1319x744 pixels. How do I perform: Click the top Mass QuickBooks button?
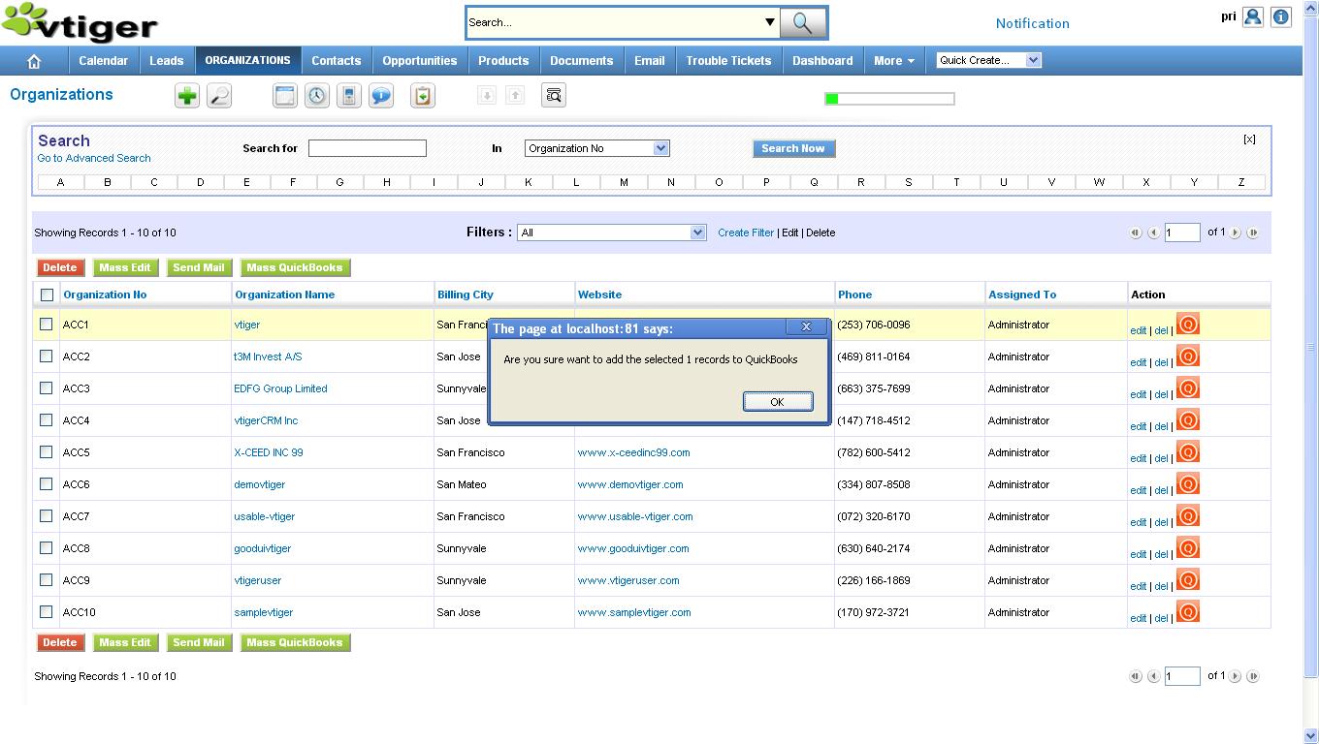(295, 267)
